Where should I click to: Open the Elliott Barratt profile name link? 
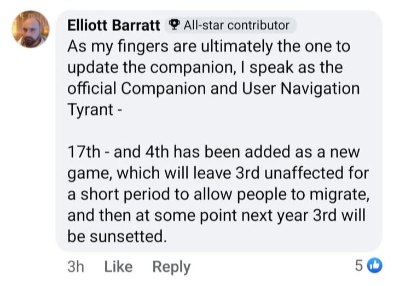(114, 25)
